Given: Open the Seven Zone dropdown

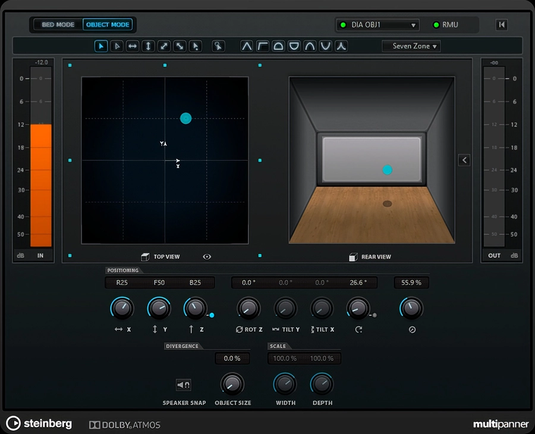Looking at the screenshot, I should (411, 46).
